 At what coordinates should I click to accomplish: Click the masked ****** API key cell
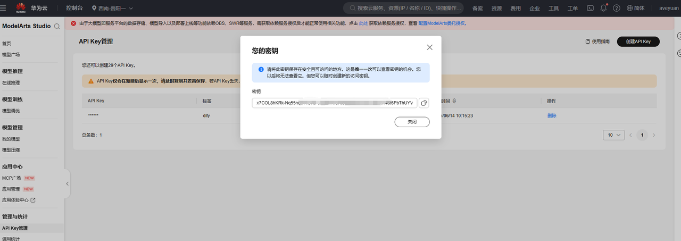coord(93,115)
